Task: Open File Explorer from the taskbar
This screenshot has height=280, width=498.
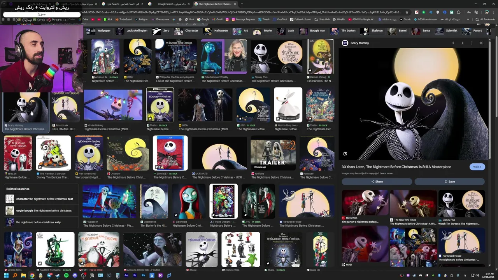Action: pyautogui.click(x=23, y=275)
